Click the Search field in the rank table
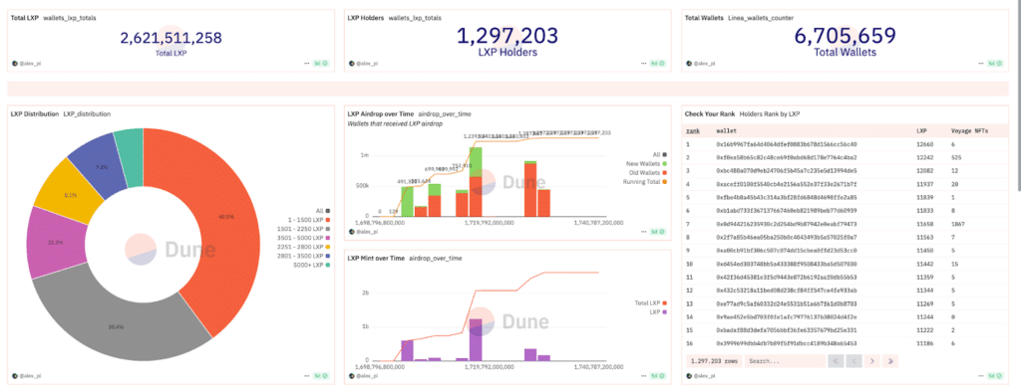Image resolution: width=1021 pixels, height=390 pixels. pyautogui.click(x=785, y=361)
